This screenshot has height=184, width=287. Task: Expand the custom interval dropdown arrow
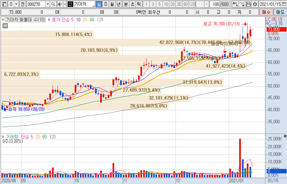tap(206, 4)
